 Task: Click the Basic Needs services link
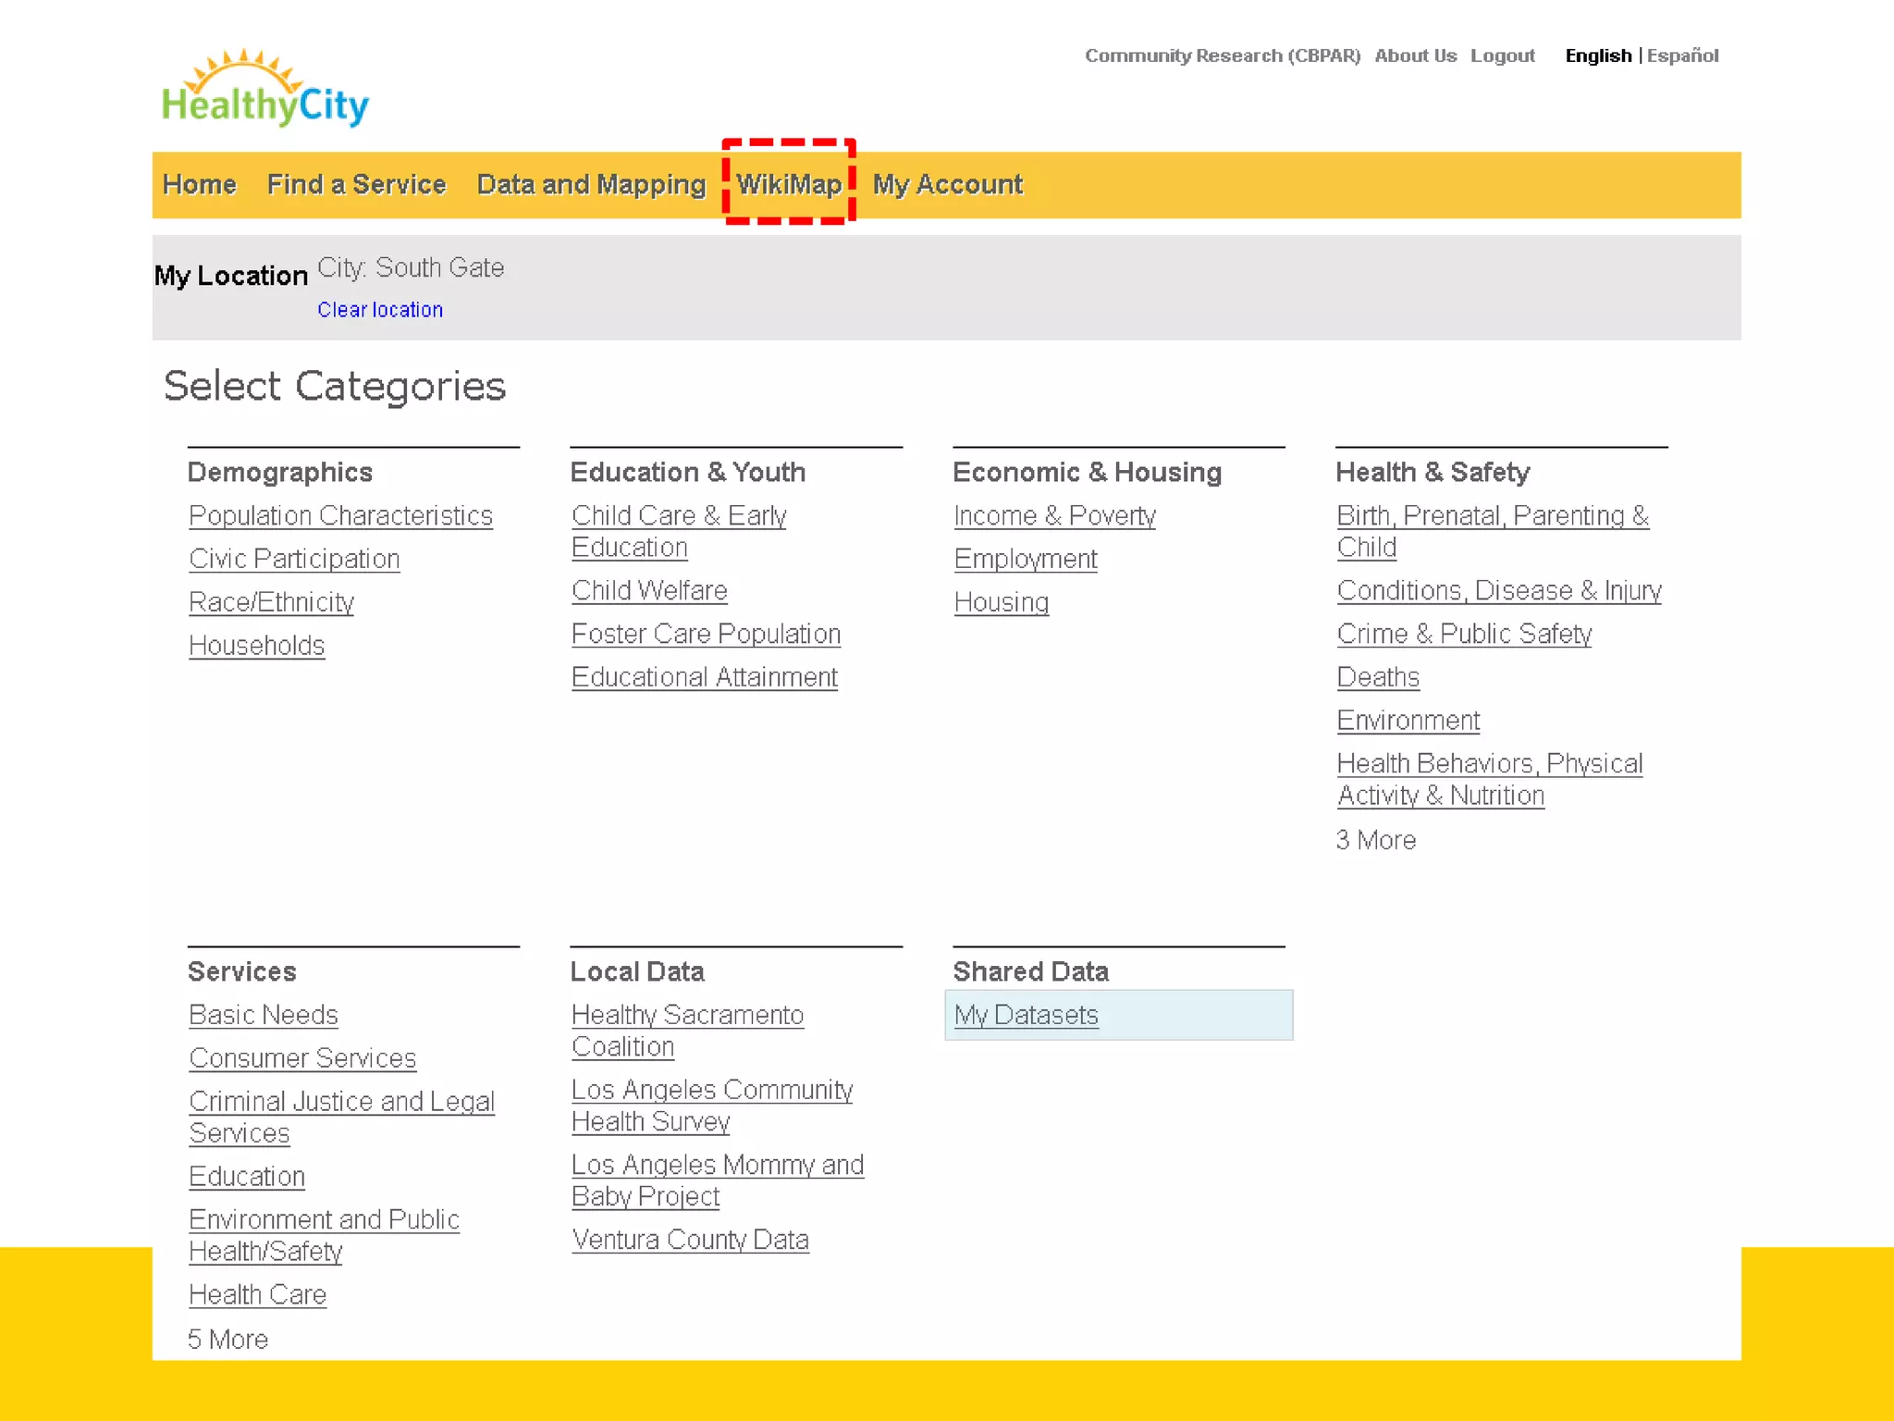pos(263,1015)
